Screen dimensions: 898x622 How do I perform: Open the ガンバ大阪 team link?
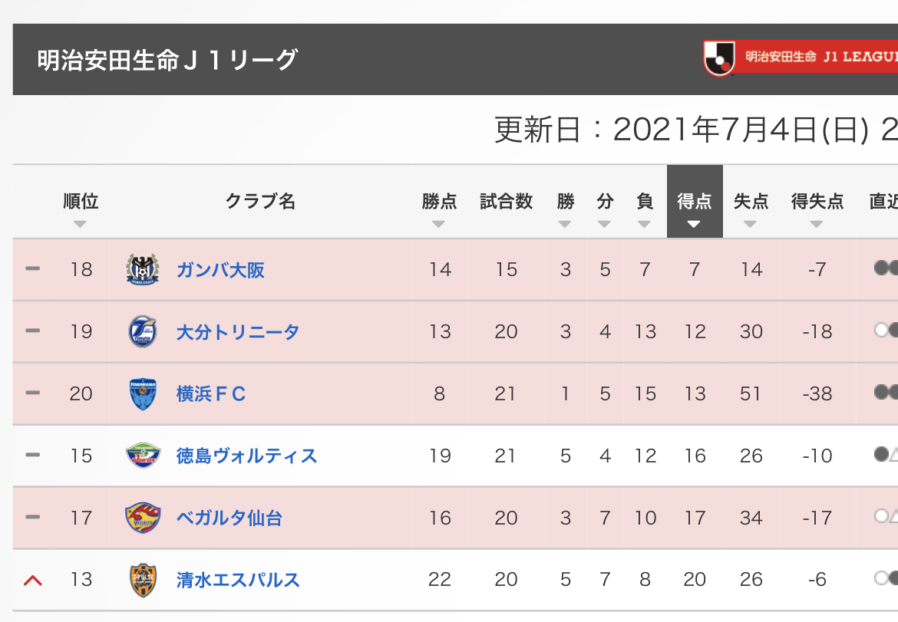coord(220,270)
